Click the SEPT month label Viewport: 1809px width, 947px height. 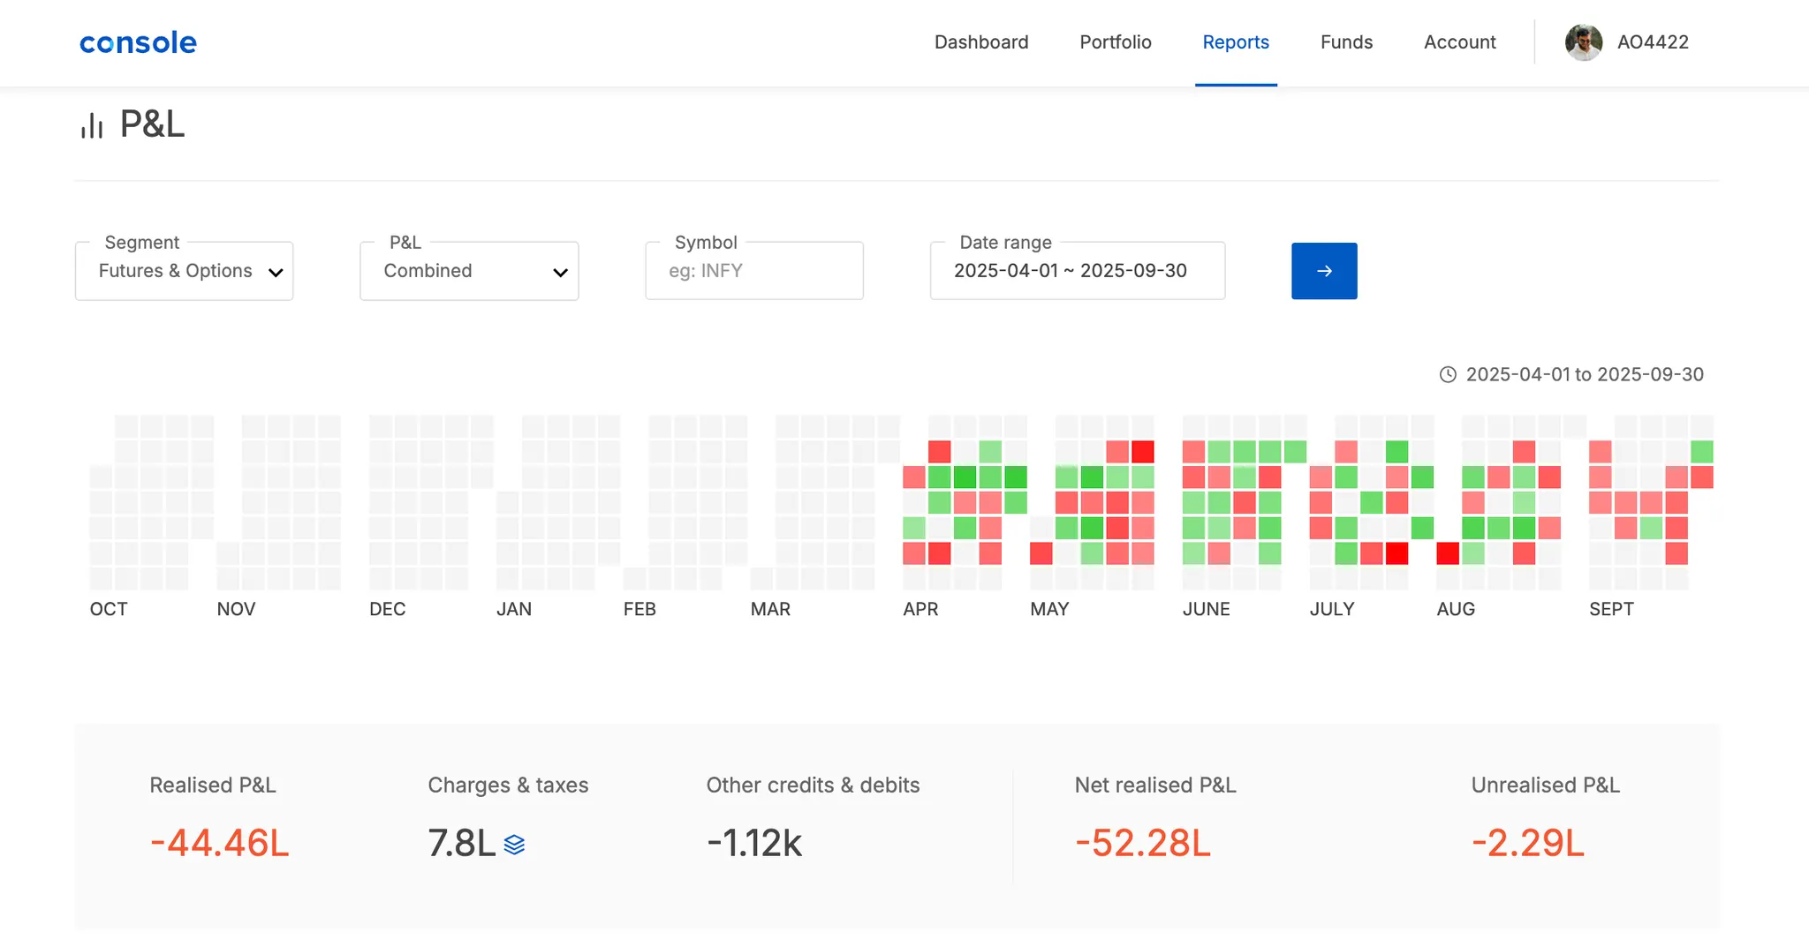tap(1611, 609)
